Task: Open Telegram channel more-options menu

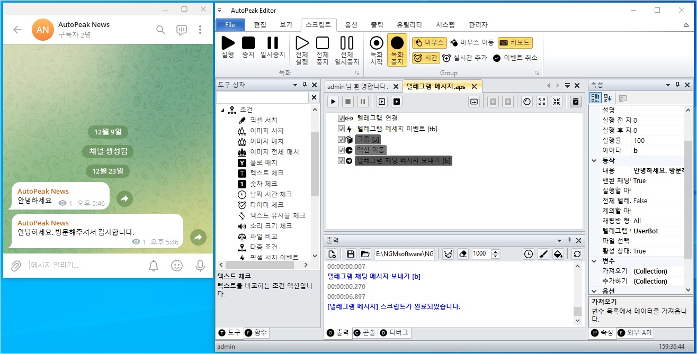Action: tap(200, 30)
